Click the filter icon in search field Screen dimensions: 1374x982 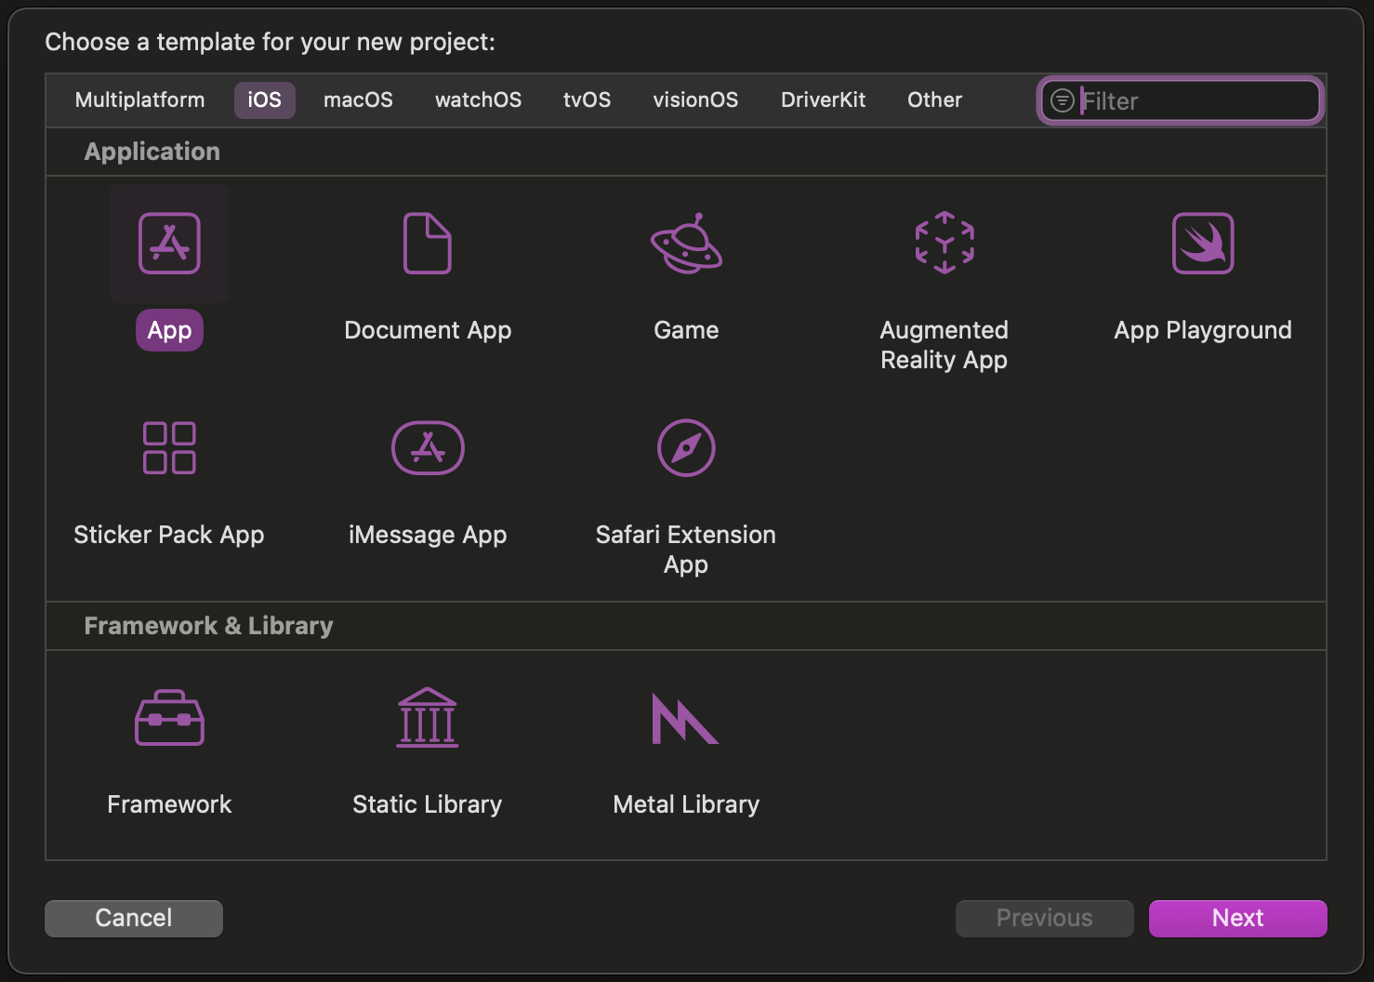1062,100
